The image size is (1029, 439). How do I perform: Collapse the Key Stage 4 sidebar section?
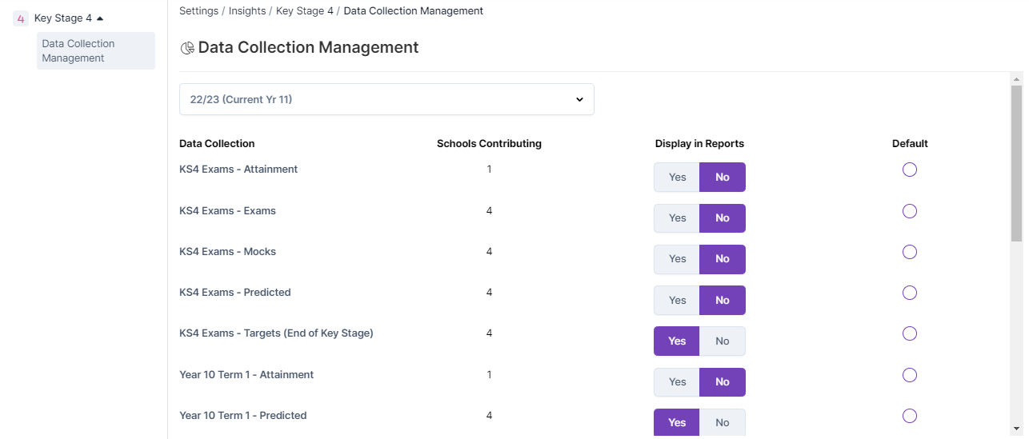(x=99, y=18)
